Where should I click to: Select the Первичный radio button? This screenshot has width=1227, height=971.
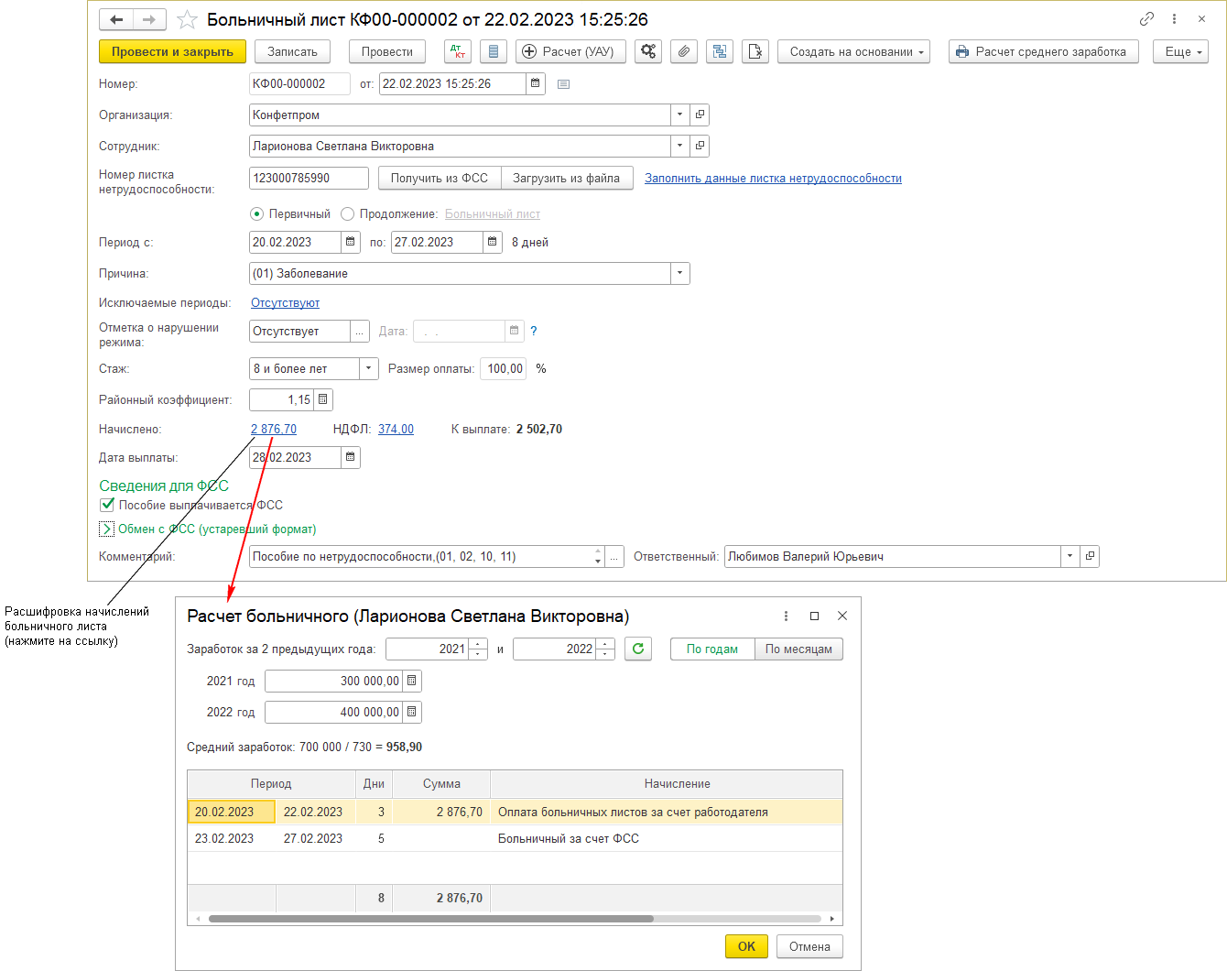click(256, 214)
